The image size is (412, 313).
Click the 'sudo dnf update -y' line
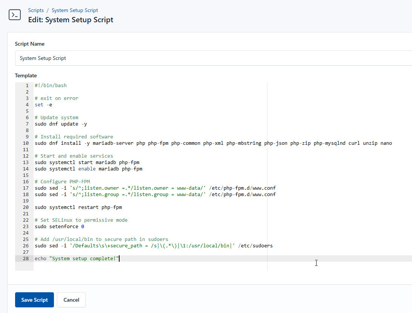[x=61, y=124]
